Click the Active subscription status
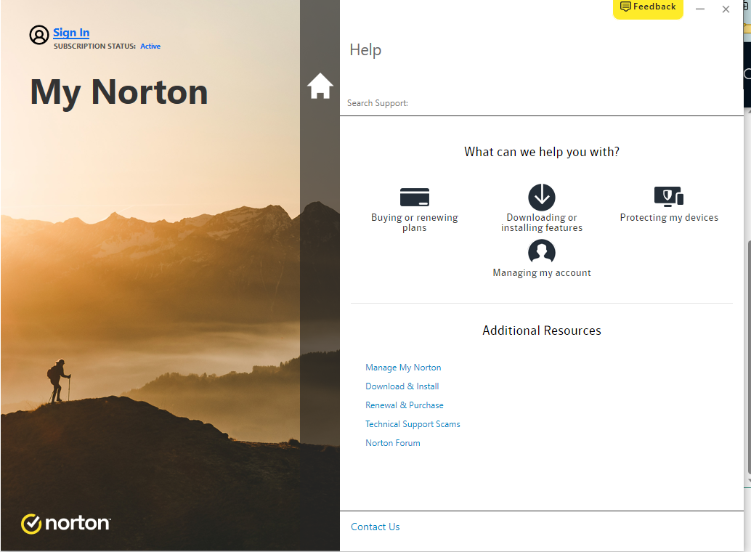This screenshot has height=552, width=751. coord(150,46)
